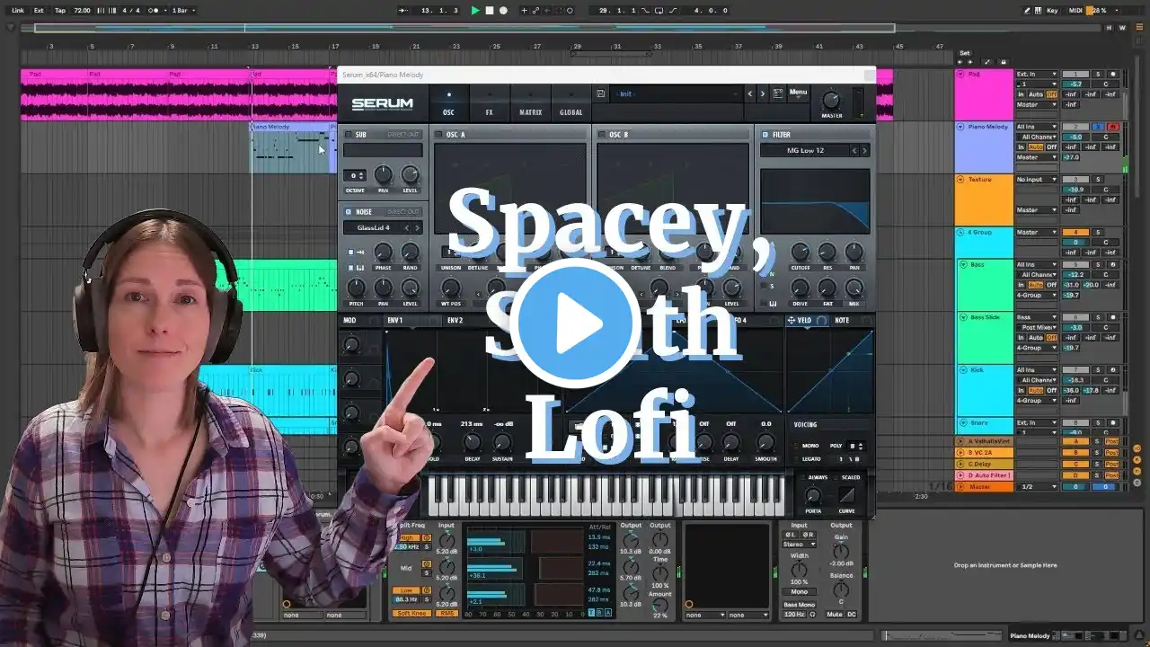This screenshot has height=647, width=1150.
Task: Enable the LEGATO voicing checkbox
Action: point(796,458)
